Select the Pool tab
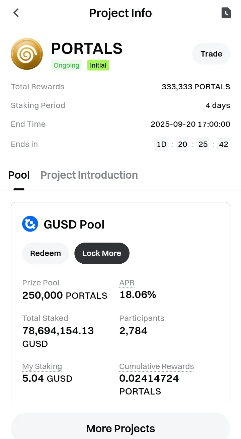The width and height of the screenshot is (241, 439). coord(19,175)
